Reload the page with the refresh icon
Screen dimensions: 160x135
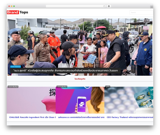click(104, 6)
